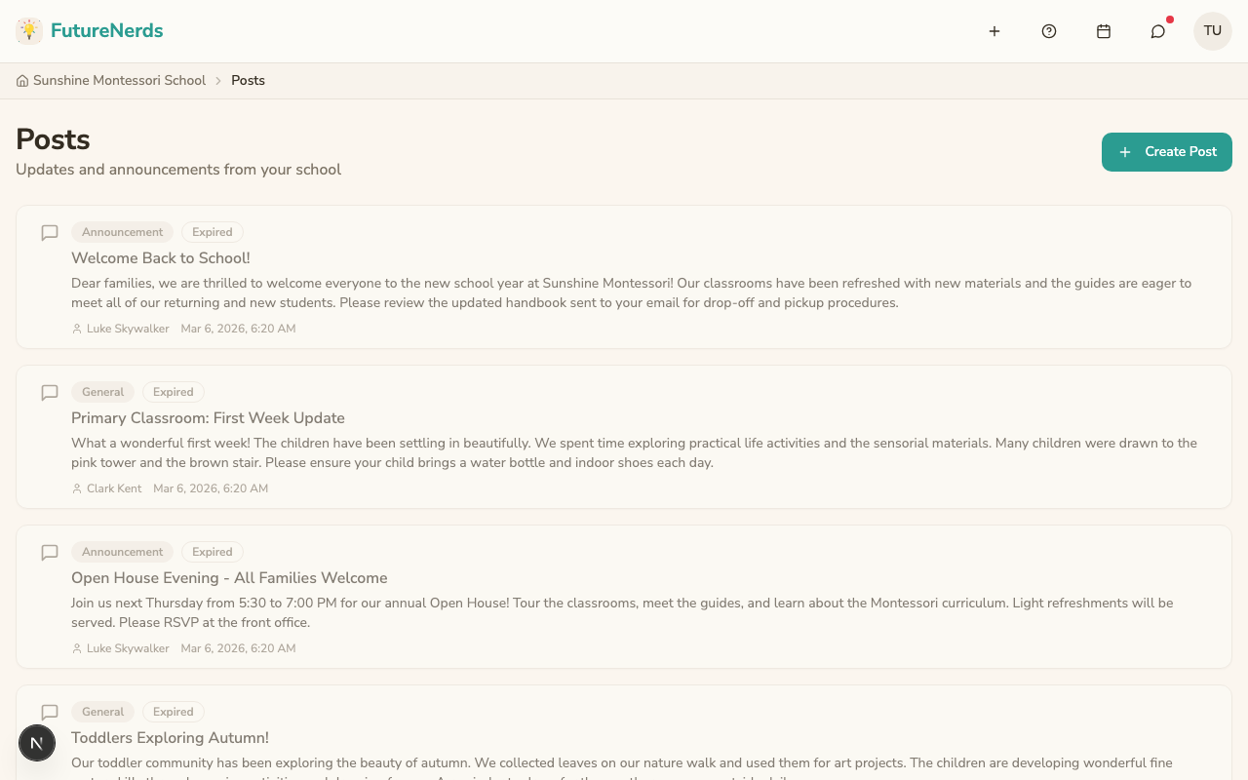Click the comment icon on Primary Classroom post
This screenshot has height=780, width=1248.
50,393
